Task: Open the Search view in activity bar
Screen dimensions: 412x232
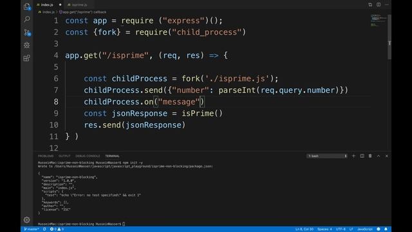Action: pos(27,19)
